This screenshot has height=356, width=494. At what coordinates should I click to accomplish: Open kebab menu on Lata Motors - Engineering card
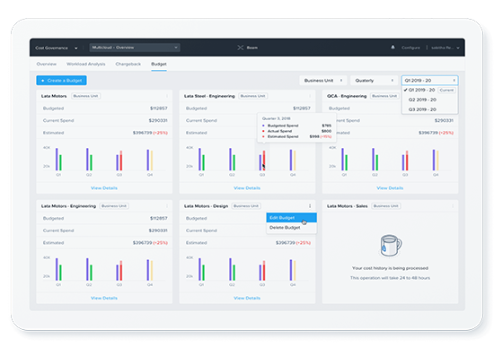(x=167, y=206)
